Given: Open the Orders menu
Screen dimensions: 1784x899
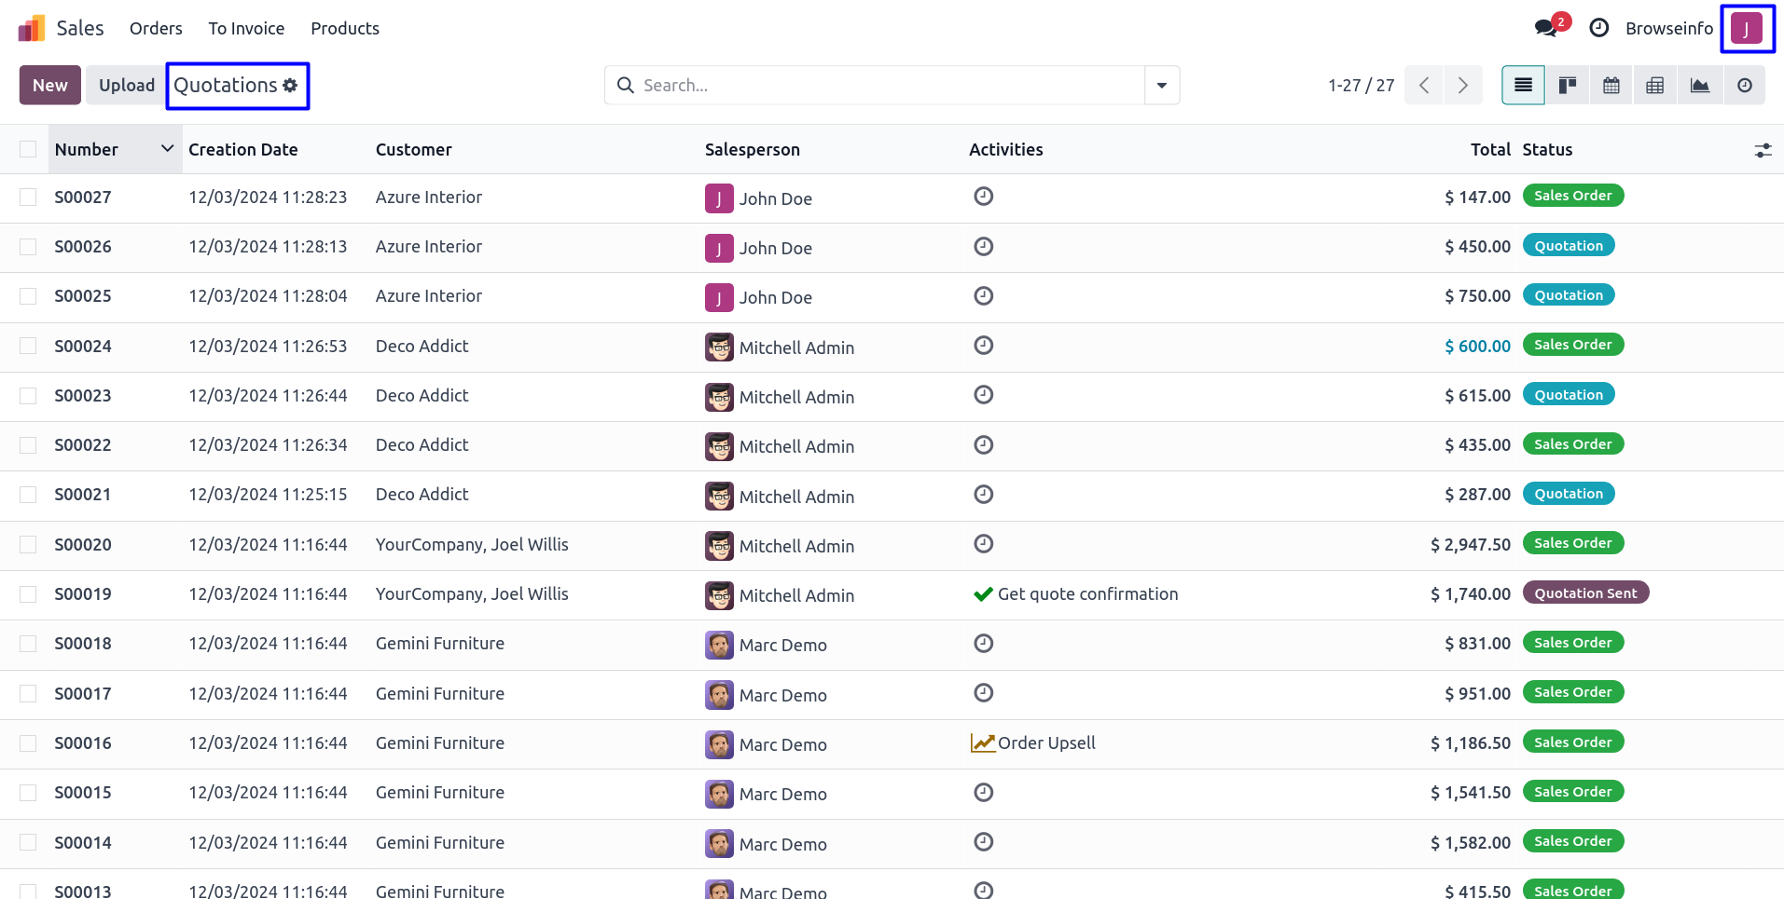Looking at the screenshot, I should click(x=156, y=29).
